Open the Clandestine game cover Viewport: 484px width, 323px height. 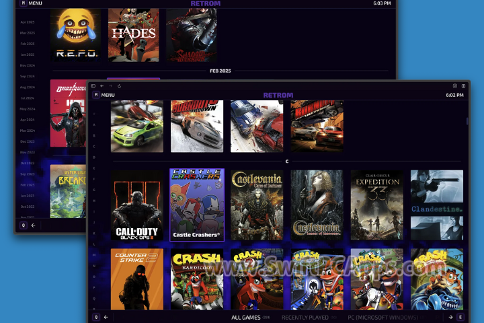pos(437,205)
